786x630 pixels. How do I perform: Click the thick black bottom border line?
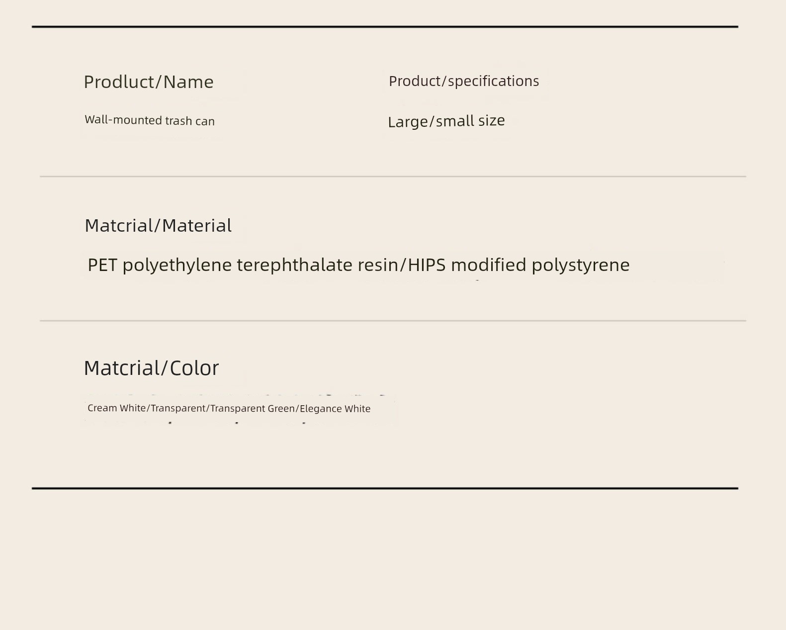click(x=385, y=488)
